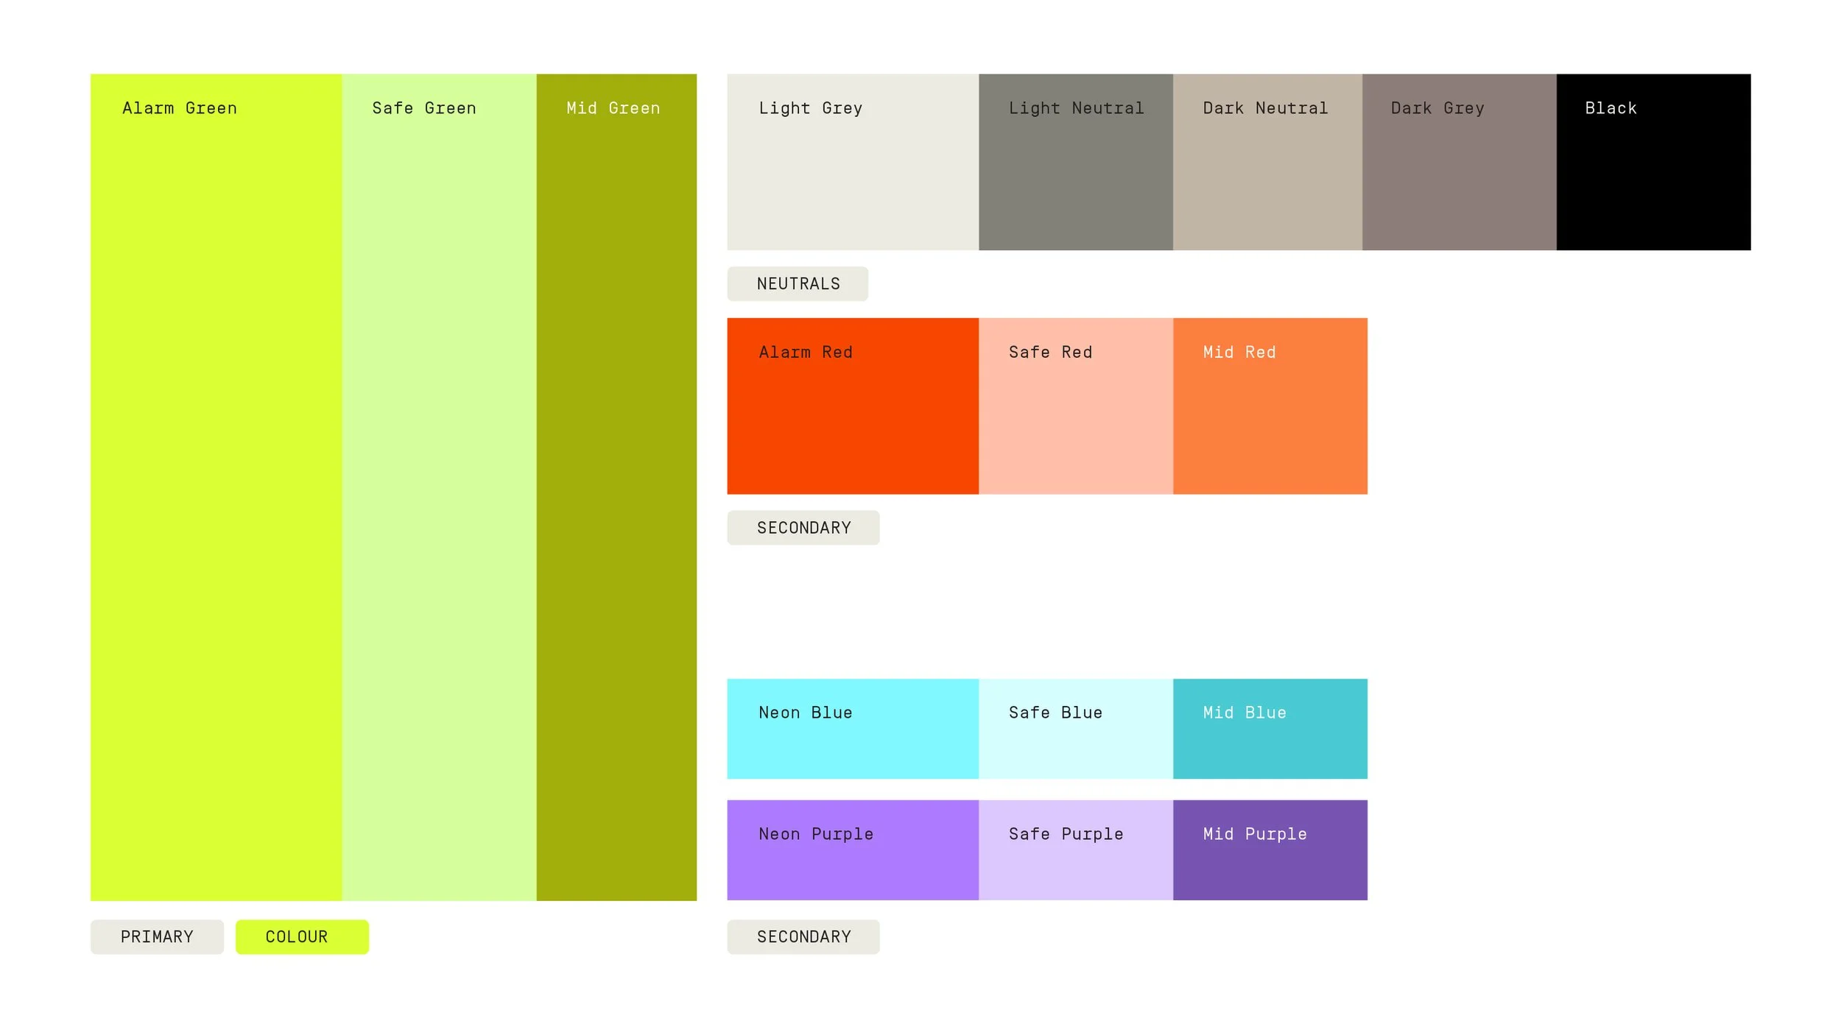
Task: Click the Black swatch
Action: tap(1654, 162)
